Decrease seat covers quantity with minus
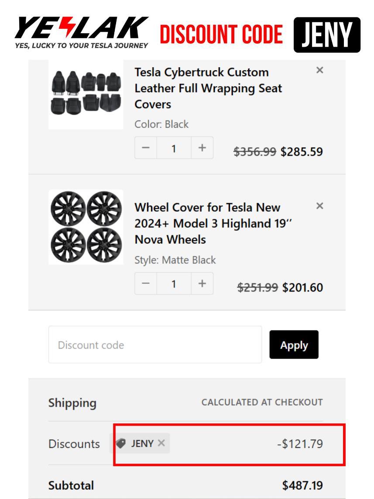The width and height of the screenshot is (374, 499). 146,148
